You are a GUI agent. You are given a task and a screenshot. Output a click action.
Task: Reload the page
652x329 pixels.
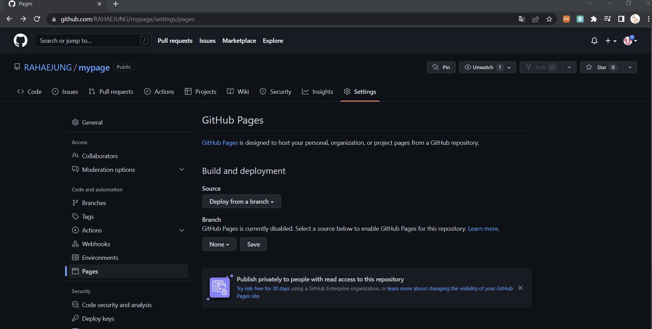pos(37,19)
